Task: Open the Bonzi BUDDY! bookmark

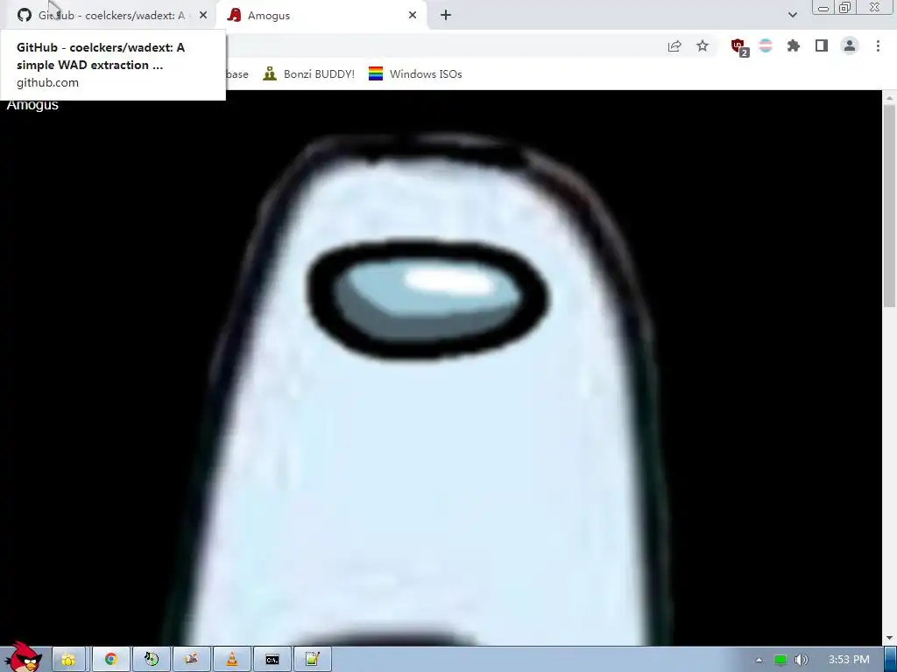Action: pyautogui.click(x=309, y=73)
